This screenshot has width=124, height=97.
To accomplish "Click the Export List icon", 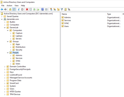I will coord(38,9).
